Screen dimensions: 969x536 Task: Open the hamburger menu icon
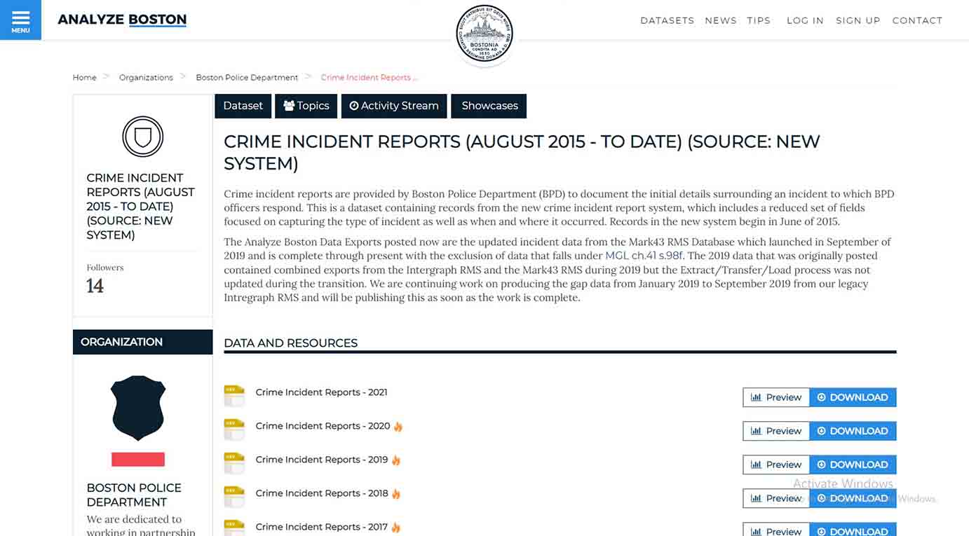(x=20, y=19)
